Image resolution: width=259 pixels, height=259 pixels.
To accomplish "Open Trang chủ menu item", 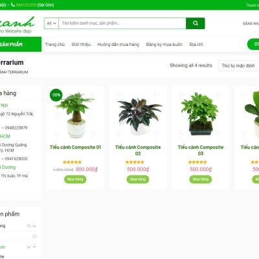I will (55, 45).
